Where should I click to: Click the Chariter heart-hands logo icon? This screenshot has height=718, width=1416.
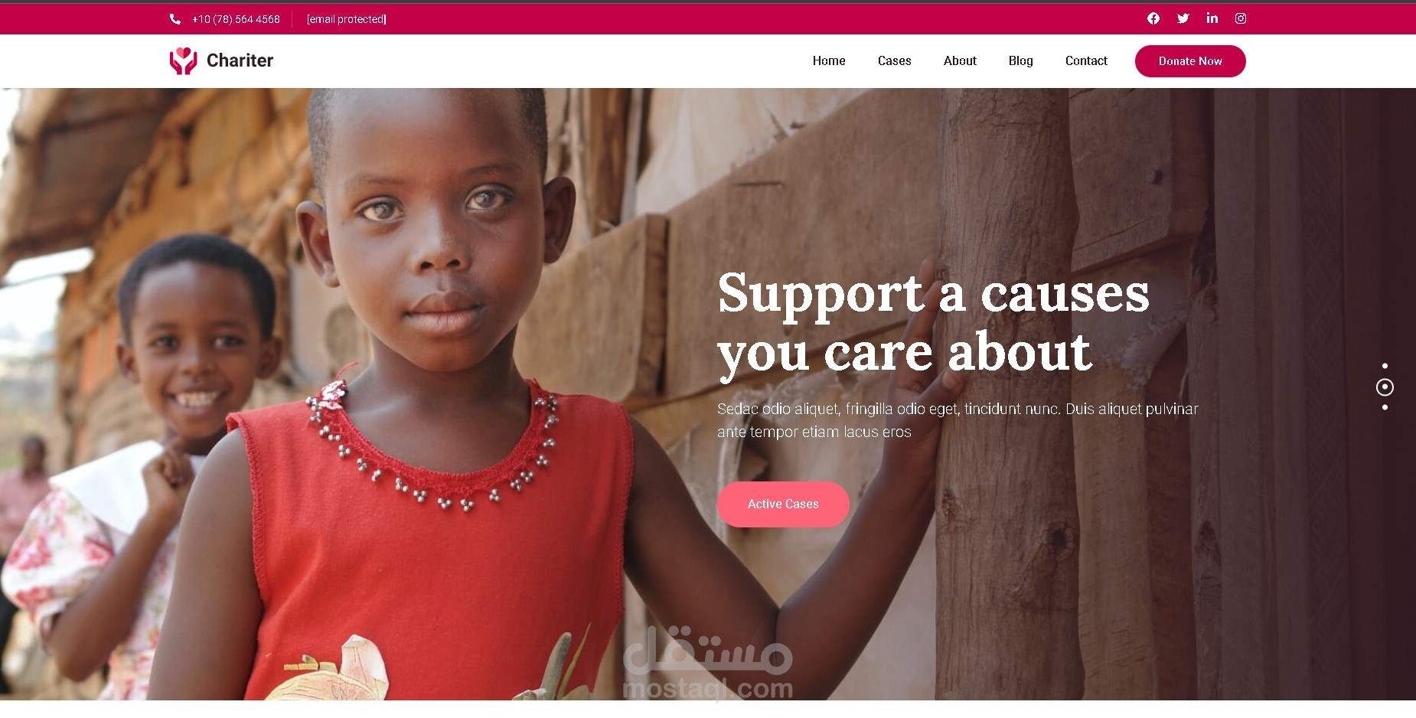pyautogui.click(x=183, y=60)
